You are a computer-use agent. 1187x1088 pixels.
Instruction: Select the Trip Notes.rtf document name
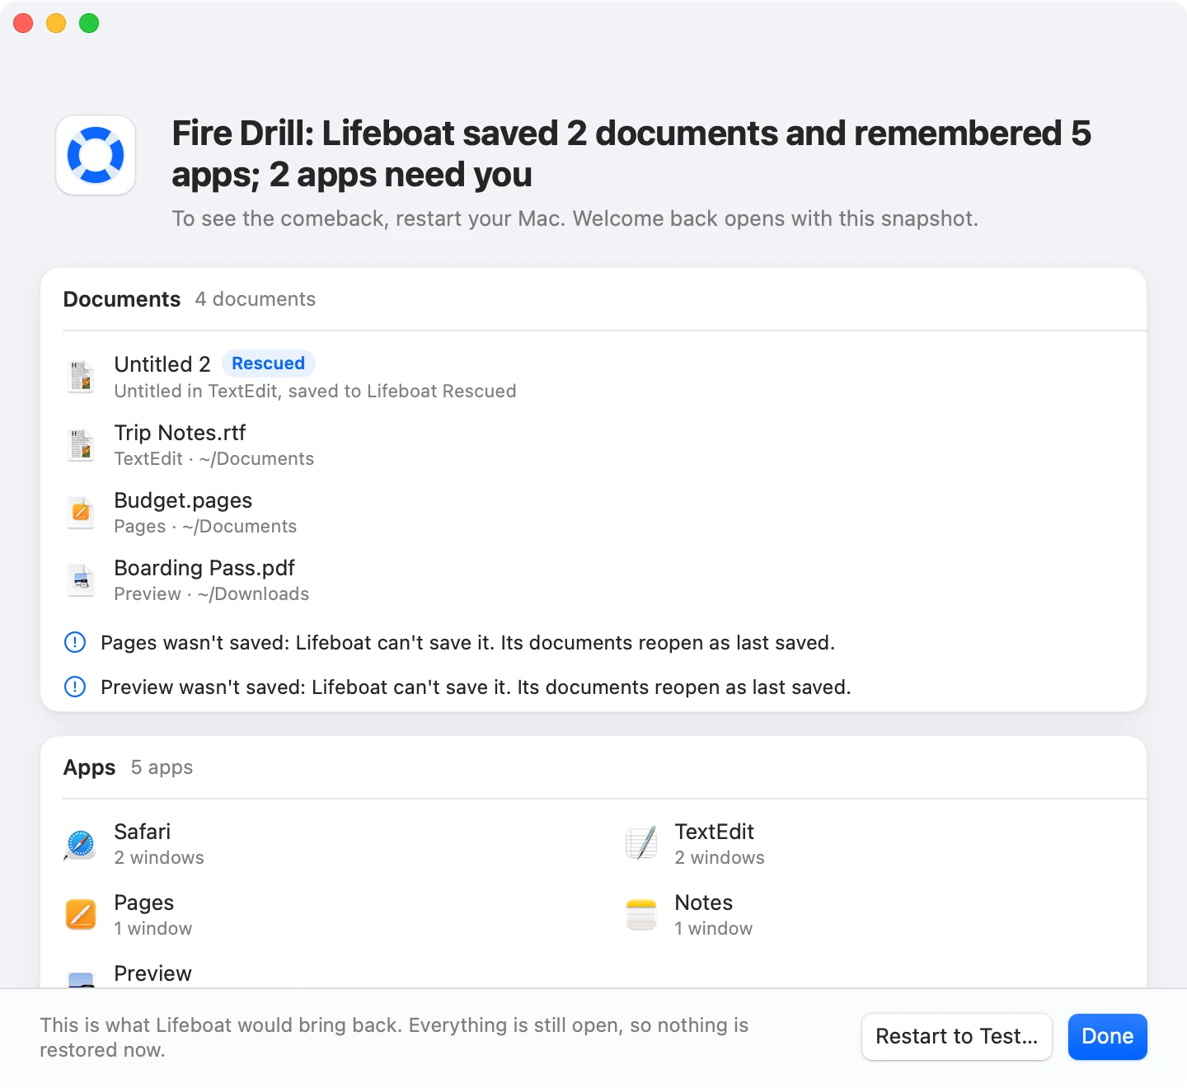(x=180, y=433)
